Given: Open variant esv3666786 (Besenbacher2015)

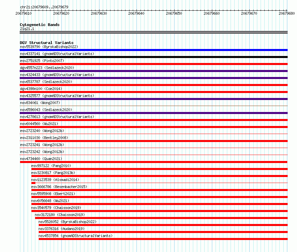Looking at the screenshot, I should tap(59, 187).
